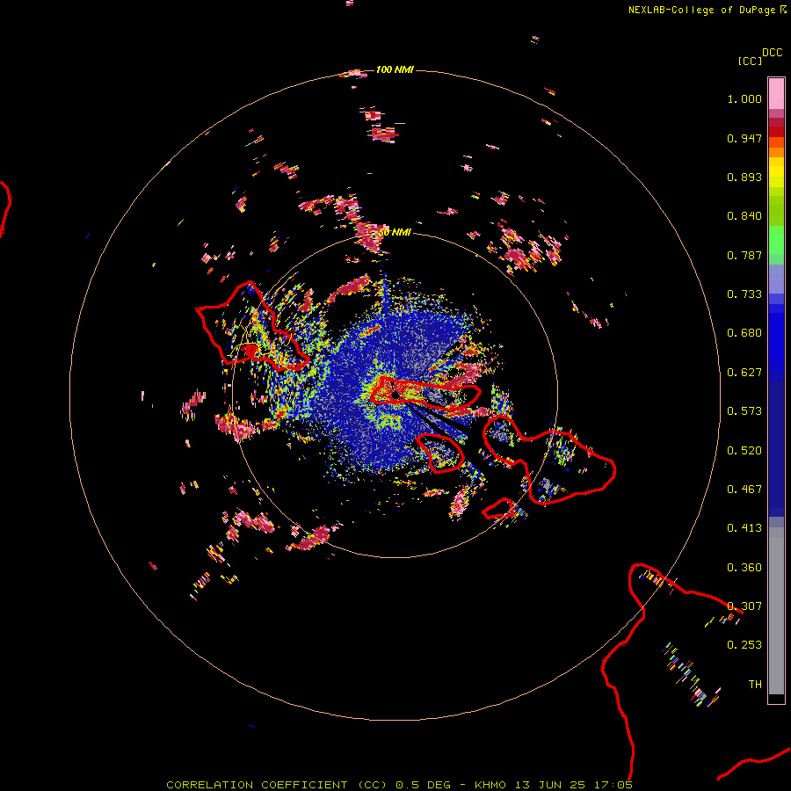Screen dimensions: 791x791
Task: Click the 0.520 scale value
Action: click(x=744, y=451)
